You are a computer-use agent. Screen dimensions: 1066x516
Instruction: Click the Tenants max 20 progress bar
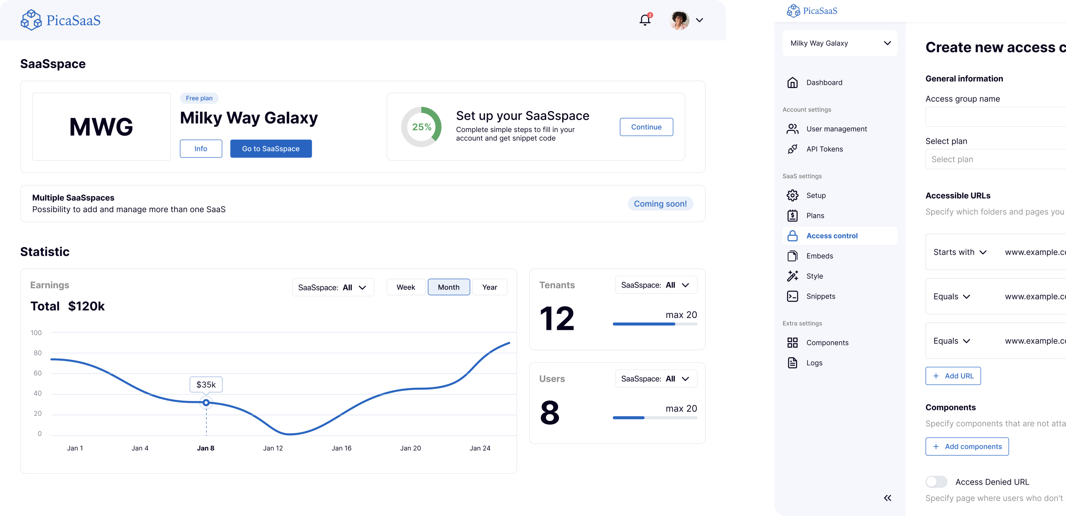click(x=655, y=324)
